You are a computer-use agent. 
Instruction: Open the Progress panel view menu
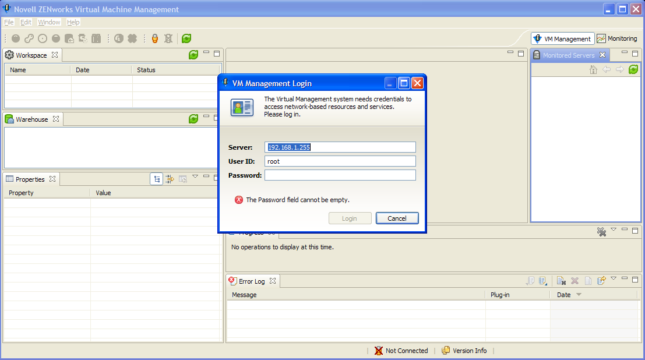pyautogui.click(x=614, y=231)
